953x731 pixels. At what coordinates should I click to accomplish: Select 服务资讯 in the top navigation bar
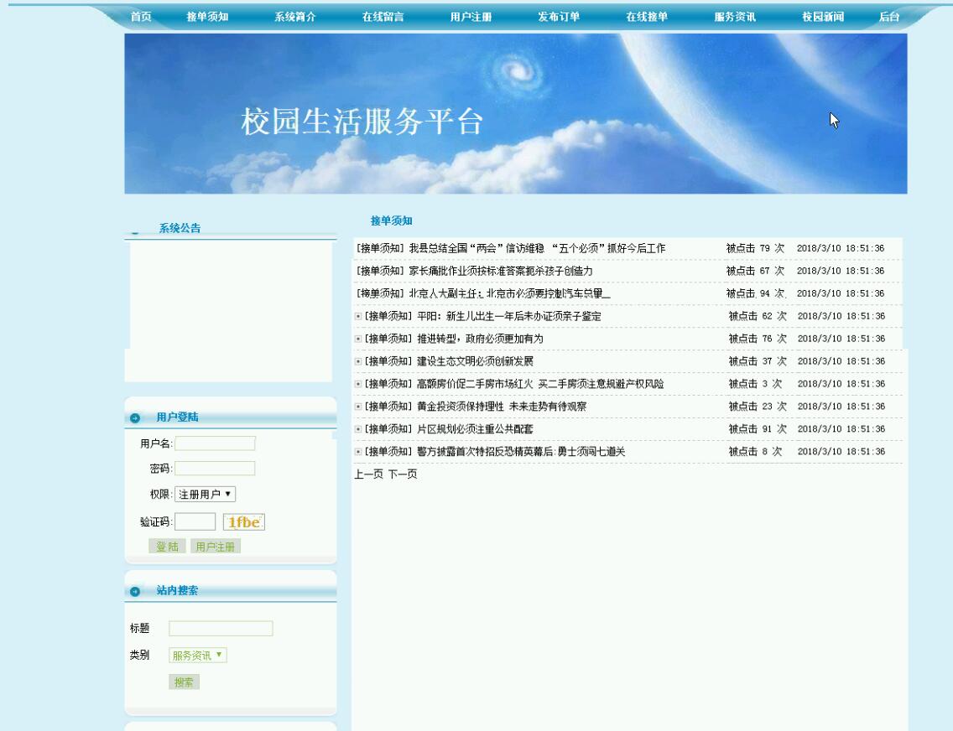tap(736, 17)
